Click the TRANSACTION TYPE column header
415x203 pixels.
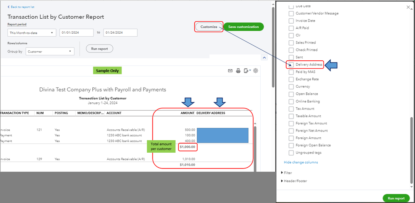[15, 113]
